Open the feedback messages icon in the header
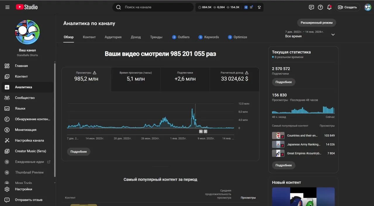The width and height of the screenshot is (374, 206). tap(311, 7)
